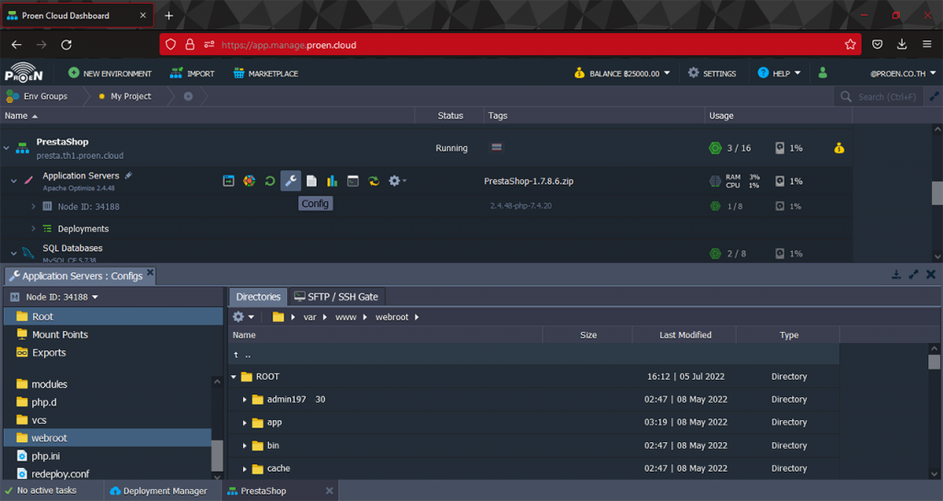Open the Config wrench icon for Application Servers

[290, 180]
